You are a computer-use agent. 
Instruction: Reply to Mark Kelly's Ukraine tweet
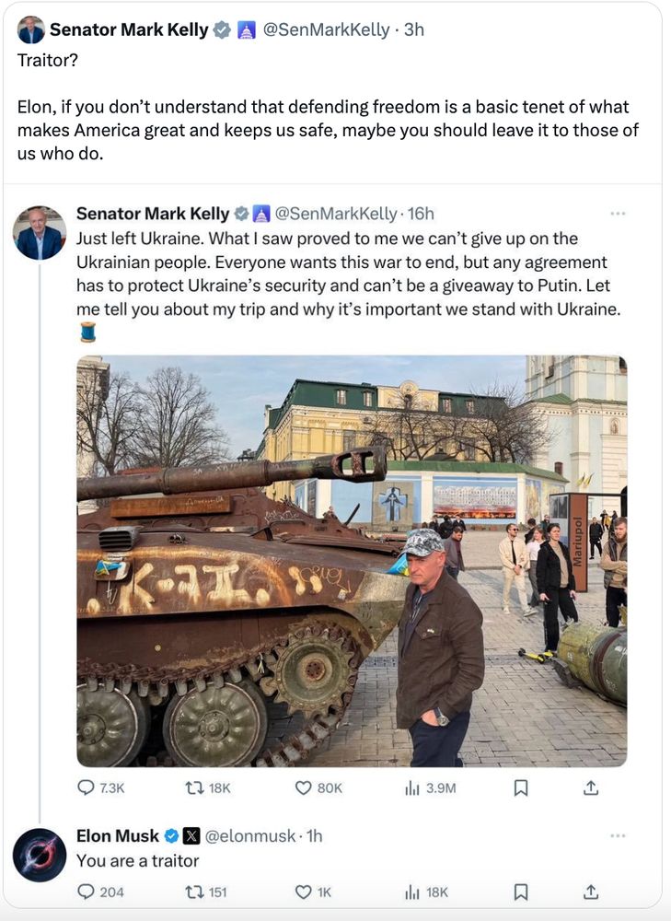tap(87, 787)
